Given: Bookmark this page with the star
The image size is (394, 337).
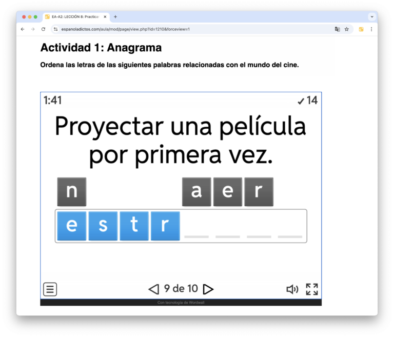Looking at the screenshot, I should (x=347, y=29).
